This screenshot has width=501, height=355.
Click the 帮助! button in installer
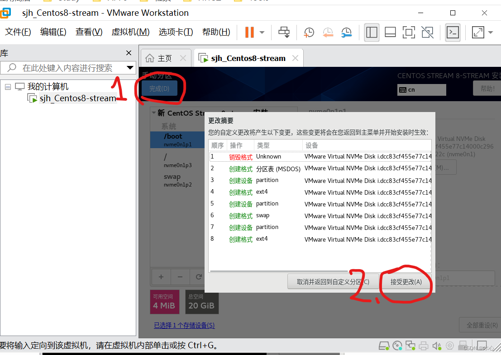[x=487, y=89]
